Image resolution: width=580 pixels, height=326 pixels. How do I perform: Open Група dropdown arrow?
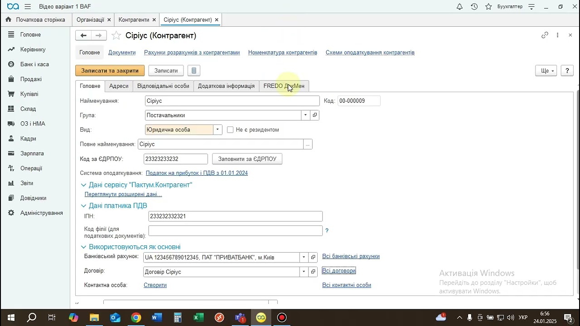[305, 115]
